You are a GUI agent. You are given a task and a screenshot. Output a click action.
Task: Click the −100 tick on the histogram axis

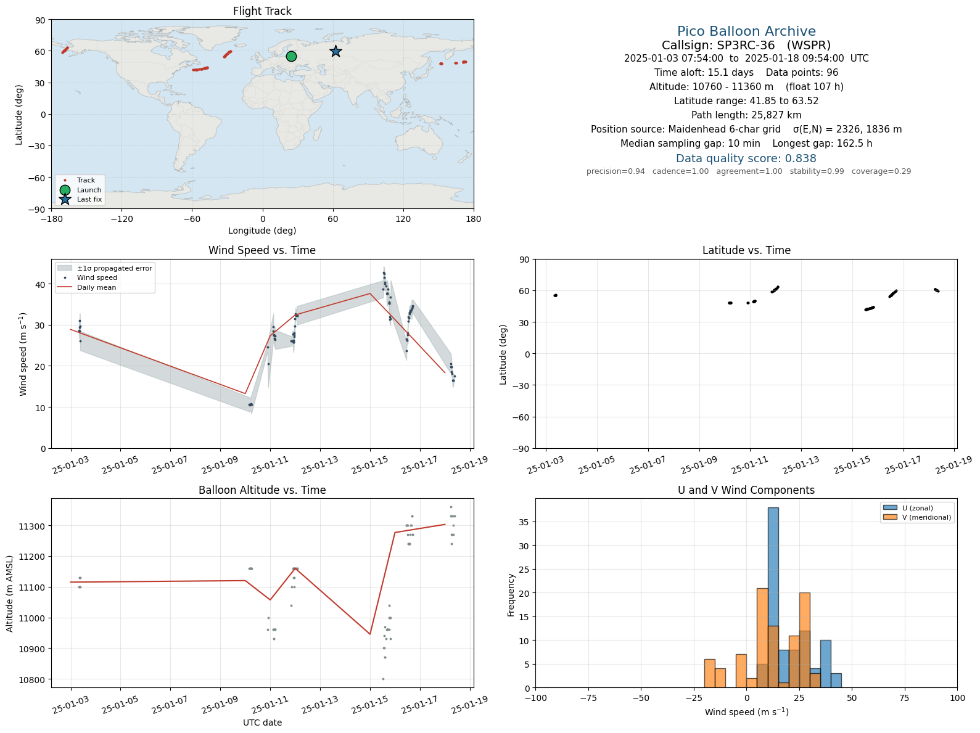pos(536,698)
